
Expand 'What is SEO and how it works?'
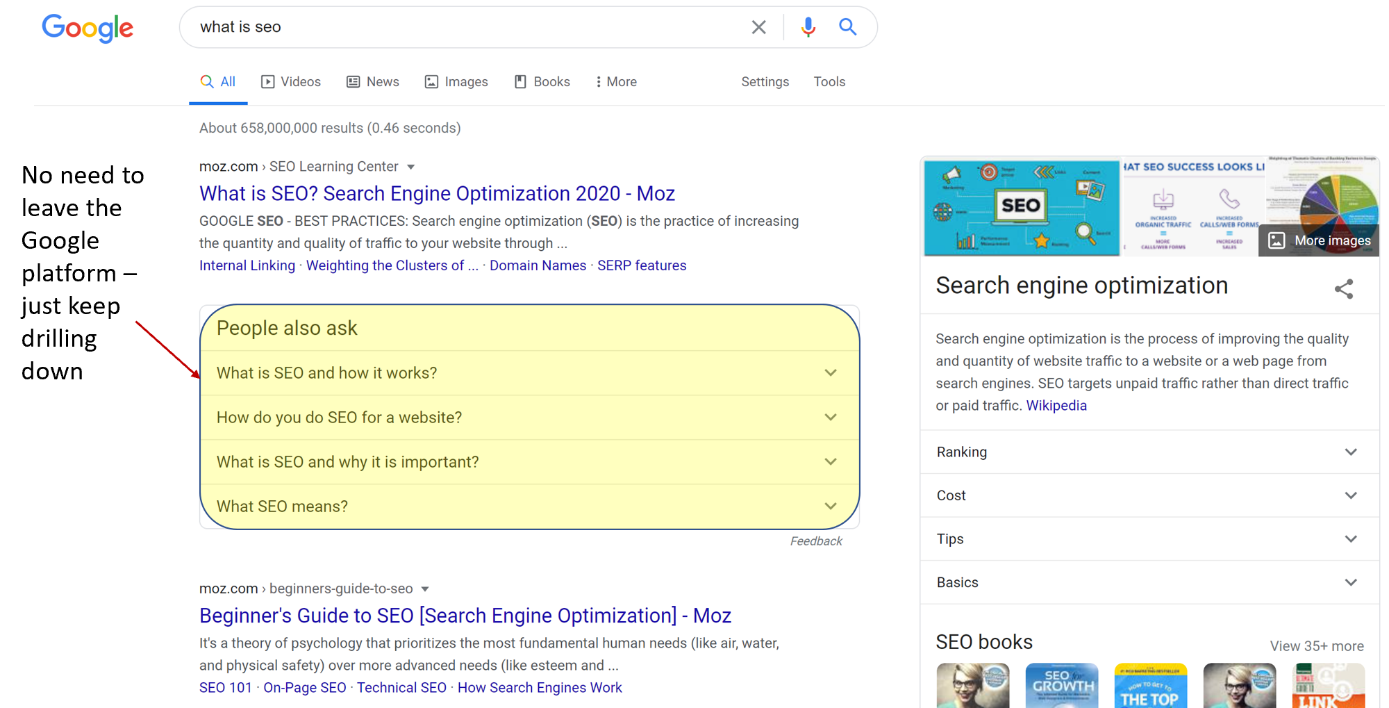click(x=529, y=373)
